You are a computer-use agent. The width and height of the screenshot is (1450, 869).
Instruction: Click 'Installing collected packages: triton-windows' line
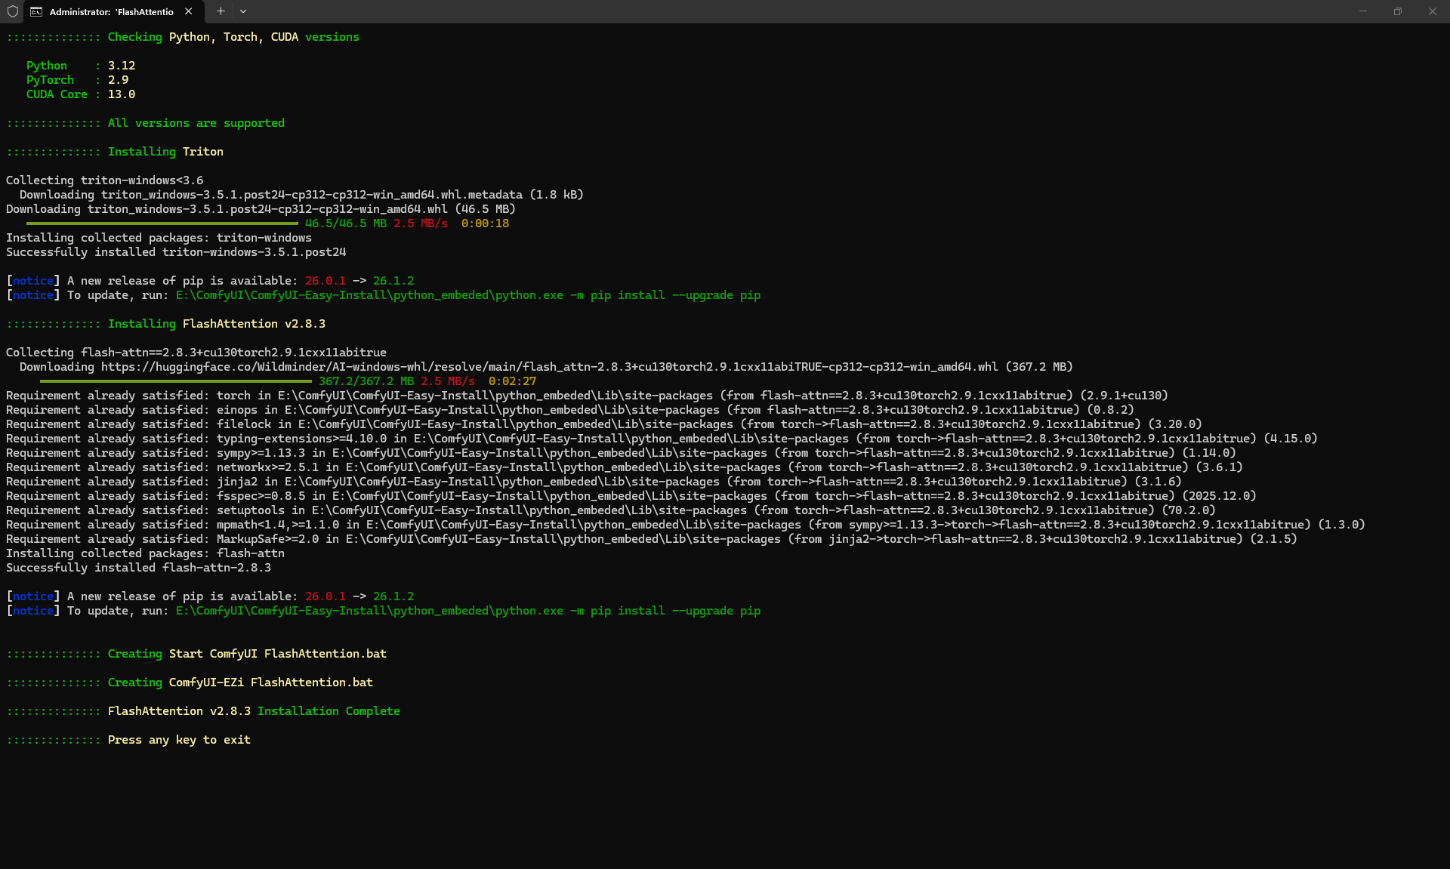[159, 238]
